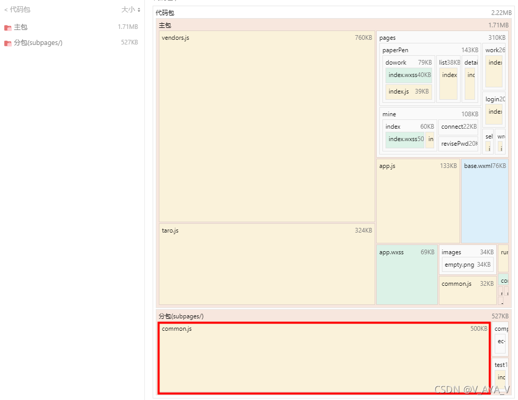Click the connect 22KB block
The image size is (518, 400).
(458, 127)
